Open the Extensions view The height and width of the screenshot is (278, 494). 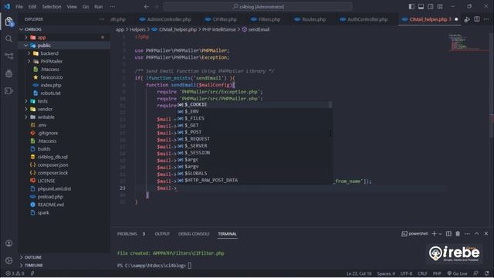pos(8,91)
